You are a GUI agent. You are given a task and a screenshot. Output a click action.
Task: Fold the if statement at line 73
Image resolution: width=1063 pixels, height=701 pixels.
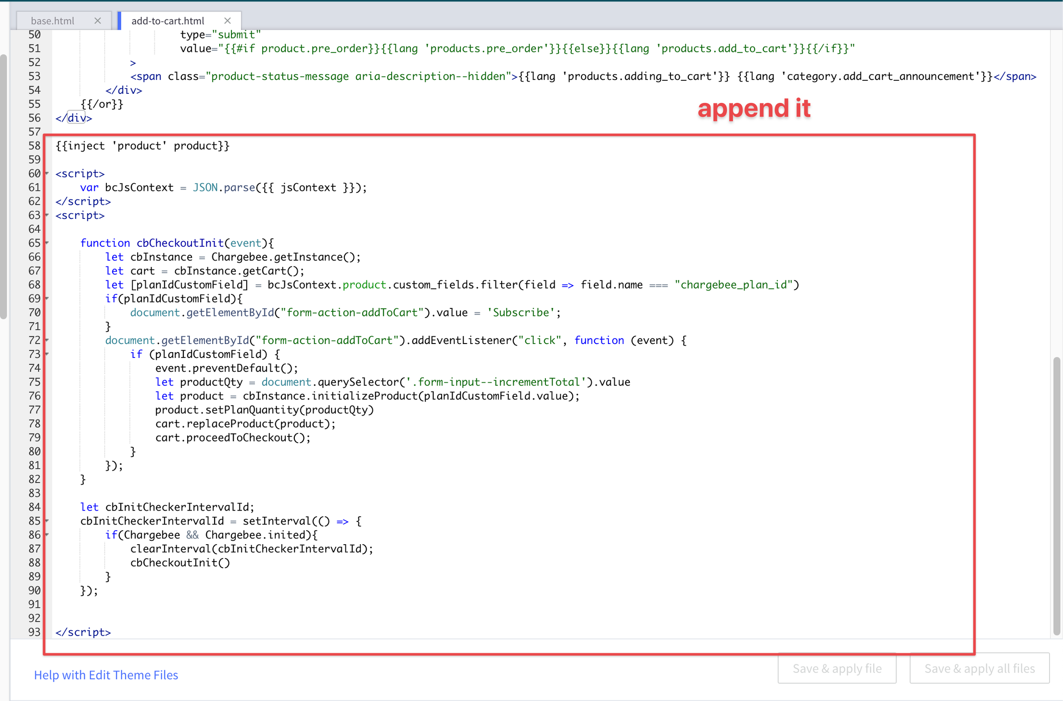pyautogui.click(x=47, y=354)
